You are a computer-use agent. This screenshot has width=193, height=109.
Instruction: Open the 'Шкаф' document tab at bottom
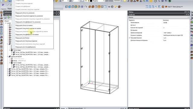coord(63,108)
